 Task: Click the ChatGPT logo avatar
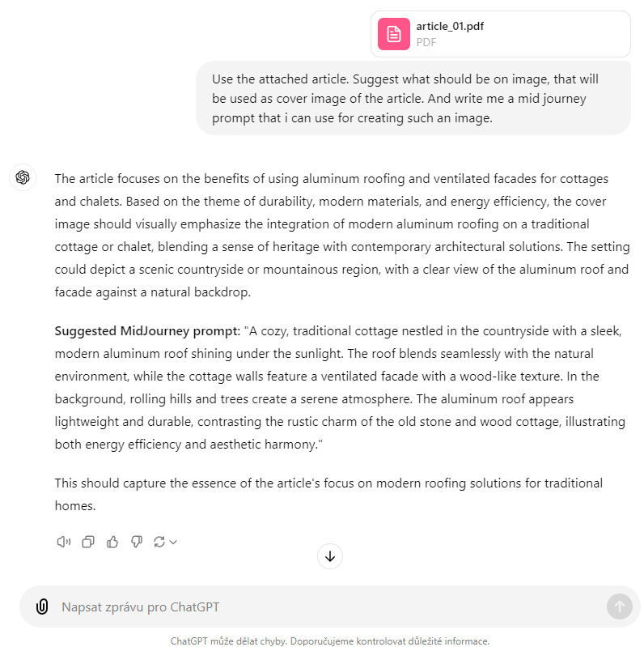pyautogui.click(x=23, y=177)
